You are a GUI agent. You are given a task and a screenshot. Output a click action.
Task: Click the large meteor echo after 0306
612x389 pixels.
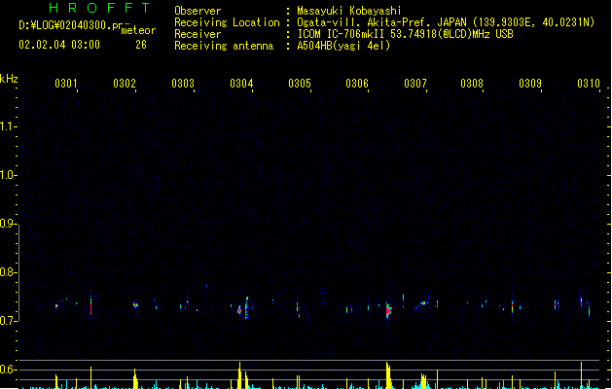point(388,310)
